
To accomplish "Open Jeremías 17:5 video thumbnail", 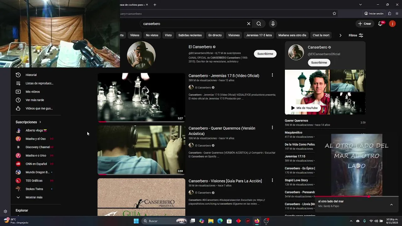I will pyautogui.click(x=141, y=97).
